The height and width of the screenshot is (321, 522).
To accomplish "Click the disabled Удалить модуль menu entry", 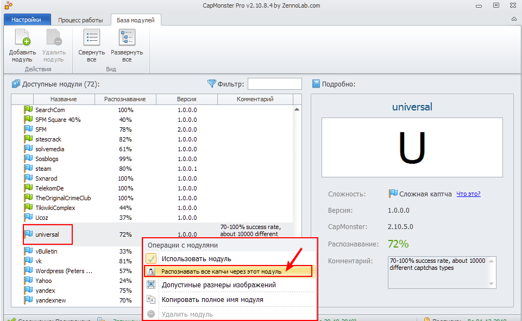I will (x=230, y=314).
